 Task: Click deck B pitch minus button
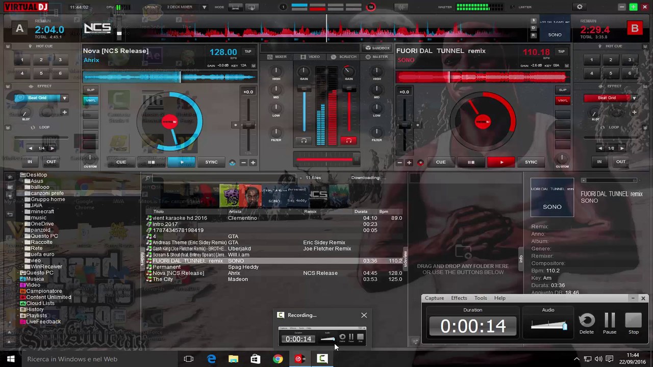tap(400, 163)
